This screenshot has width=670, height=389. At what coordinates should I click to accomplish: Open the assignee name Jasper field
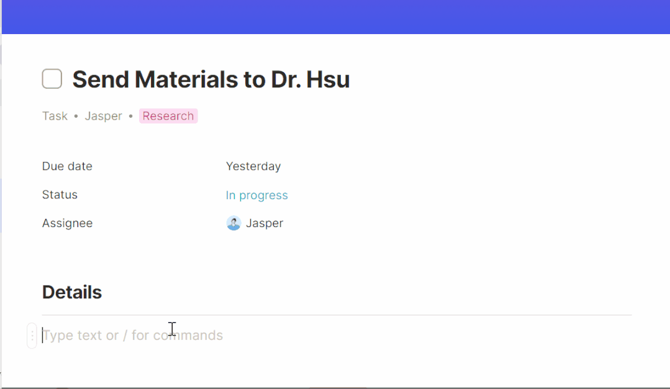click(x=265, y=223)
